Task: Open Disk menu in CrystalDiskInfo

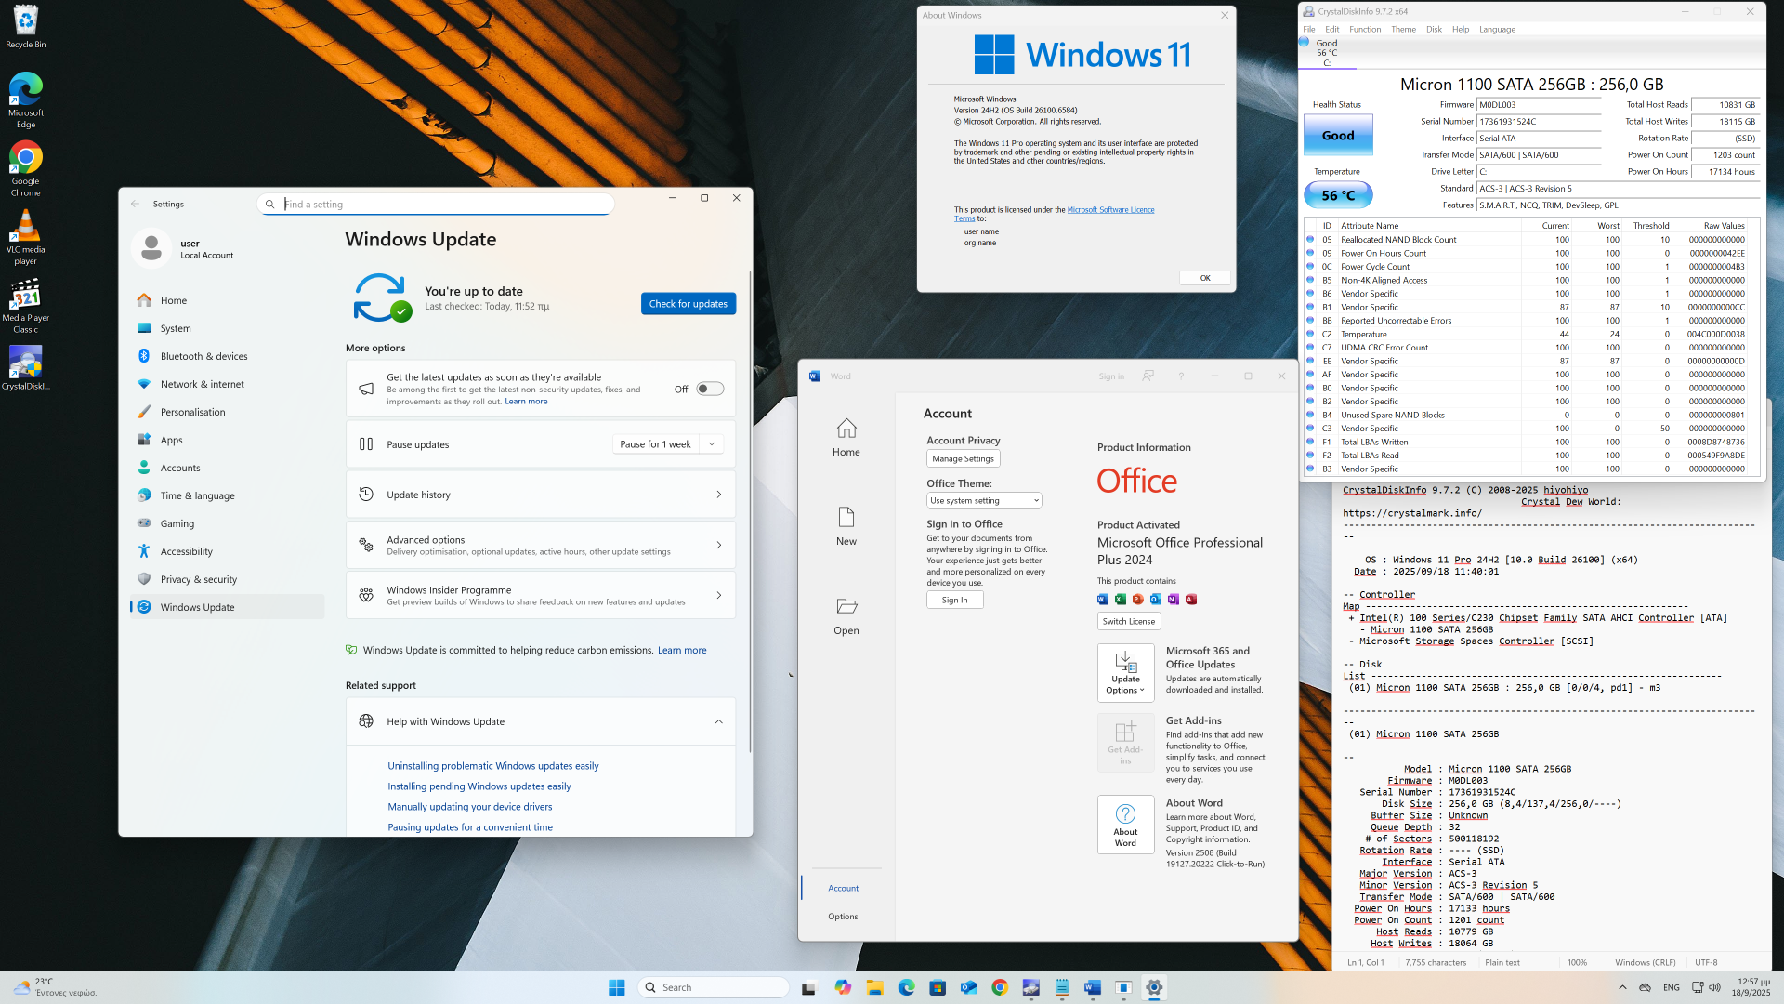Action: (1434, 29)
